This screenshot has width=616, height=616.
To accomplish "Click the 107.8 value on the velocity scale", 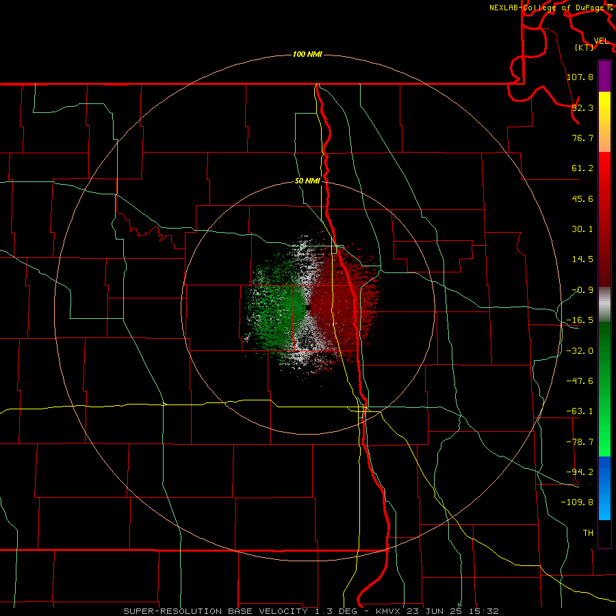I will pyautogui.click(x=580, y=77).
